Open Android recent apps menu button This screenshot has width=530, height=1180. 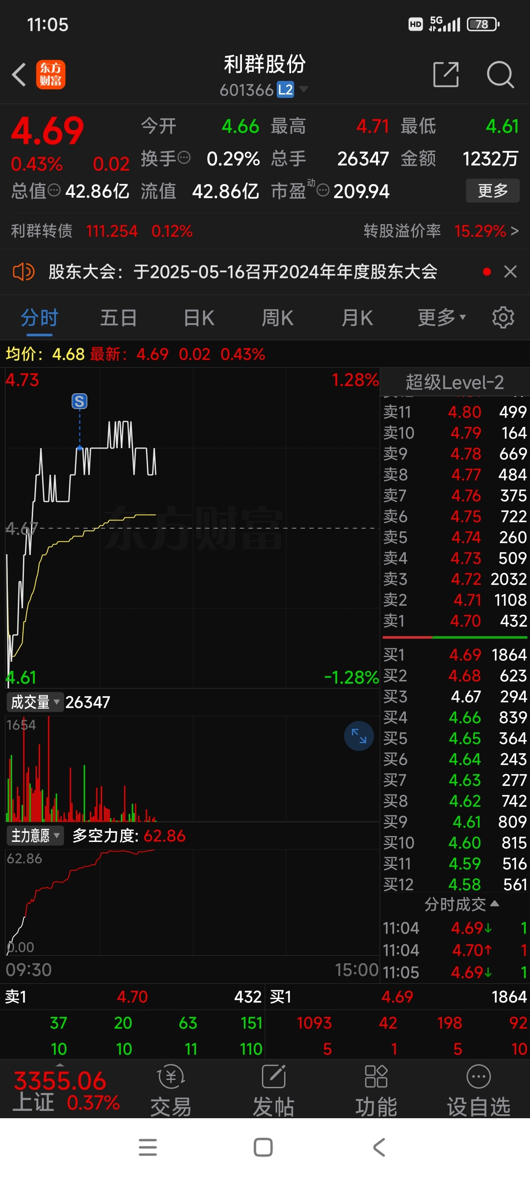(x=148, y=1147)
